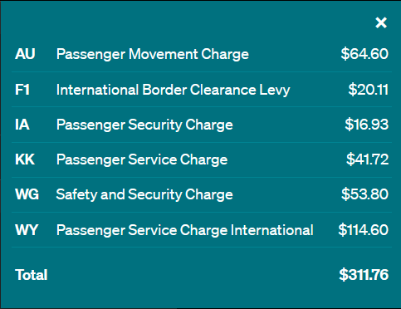Click the F1 tax code
The width and height of the screenshot is (401, 309).
point(22,90)
